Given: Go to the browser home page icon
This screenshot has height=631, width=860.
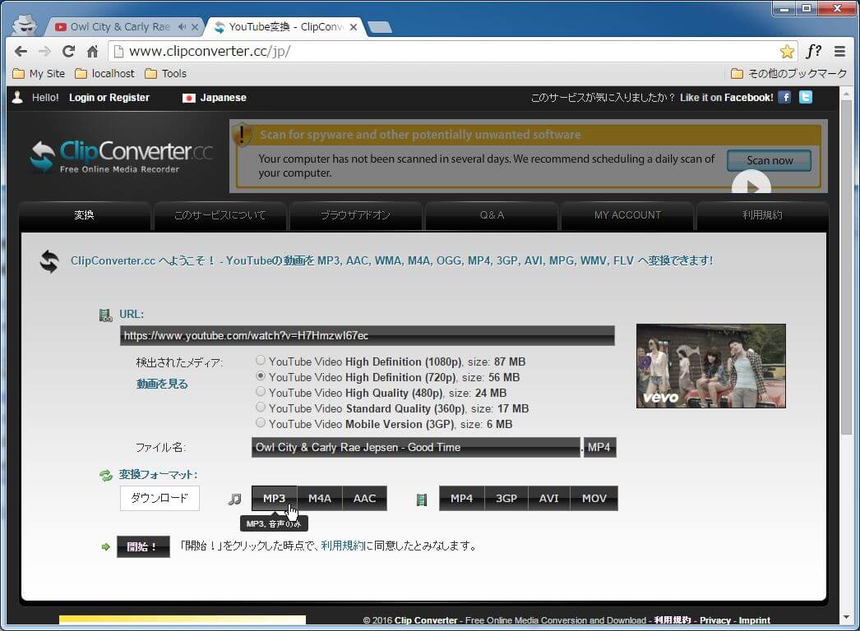Looking at the screenshot, I should [x=92, y=52].
